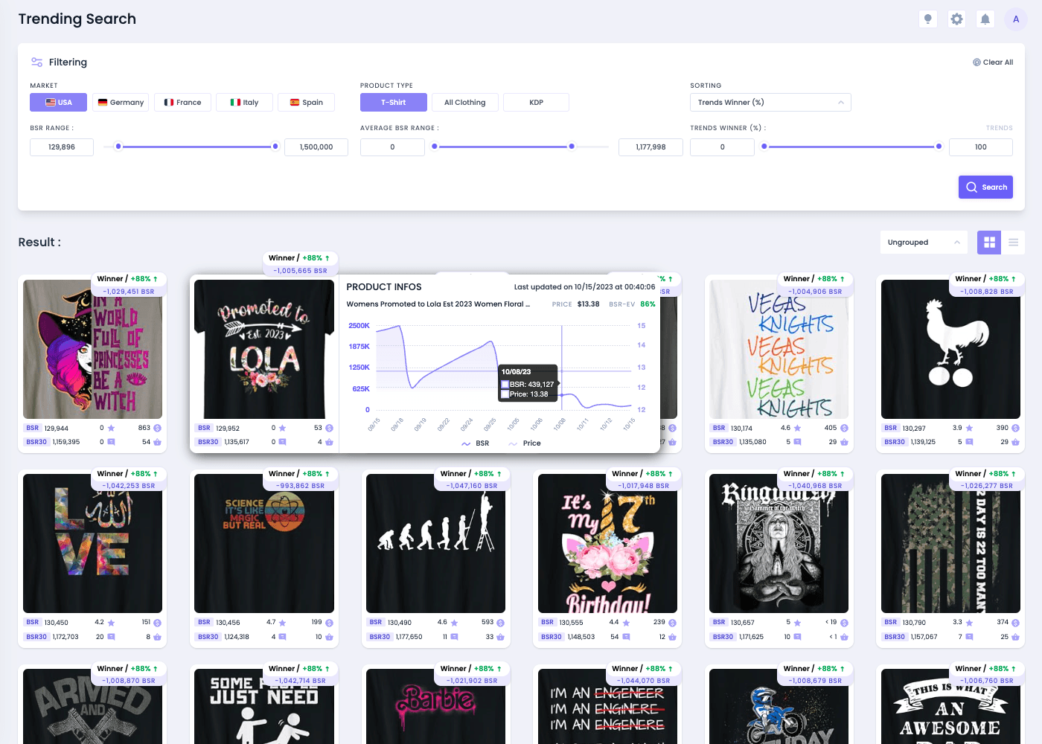The image size is (1042, 744).
Task: Open the Promoted to Lola shirt thumbnail
Action: coord(264,349)
